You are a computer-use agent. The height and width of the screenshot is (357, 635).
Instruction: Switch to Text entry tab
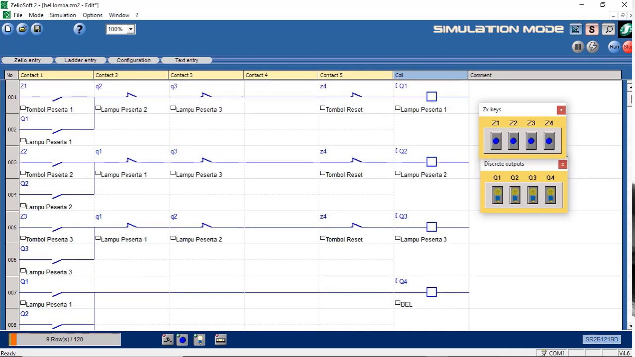click(x=187, y=60)
